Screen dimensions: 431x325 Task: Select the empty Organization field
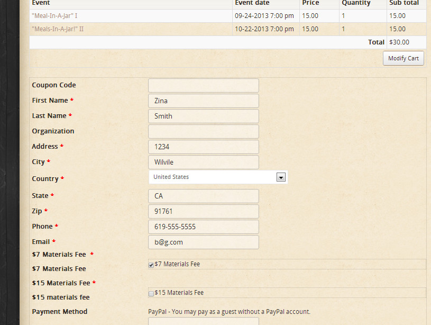pos(204,132)
